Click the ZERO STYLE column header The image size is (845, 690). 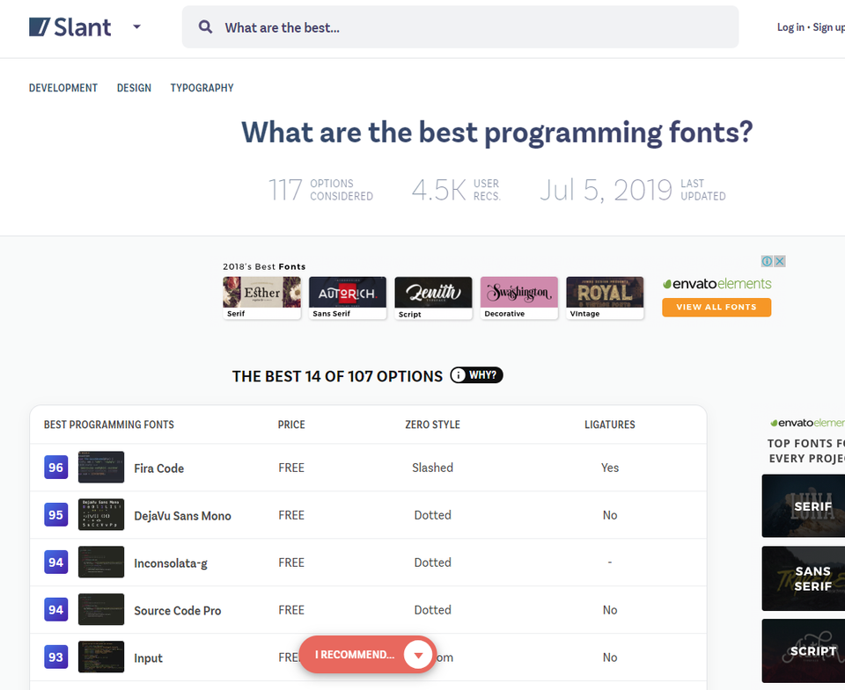[x=433, y=425]
